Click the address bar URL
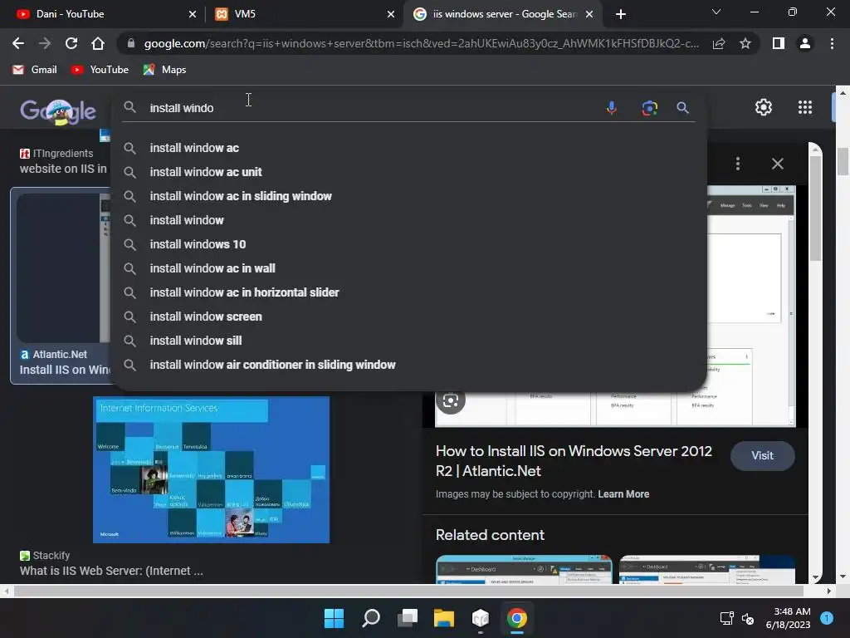Viewport: 850px width, 638px height. (x=421, y=43)
